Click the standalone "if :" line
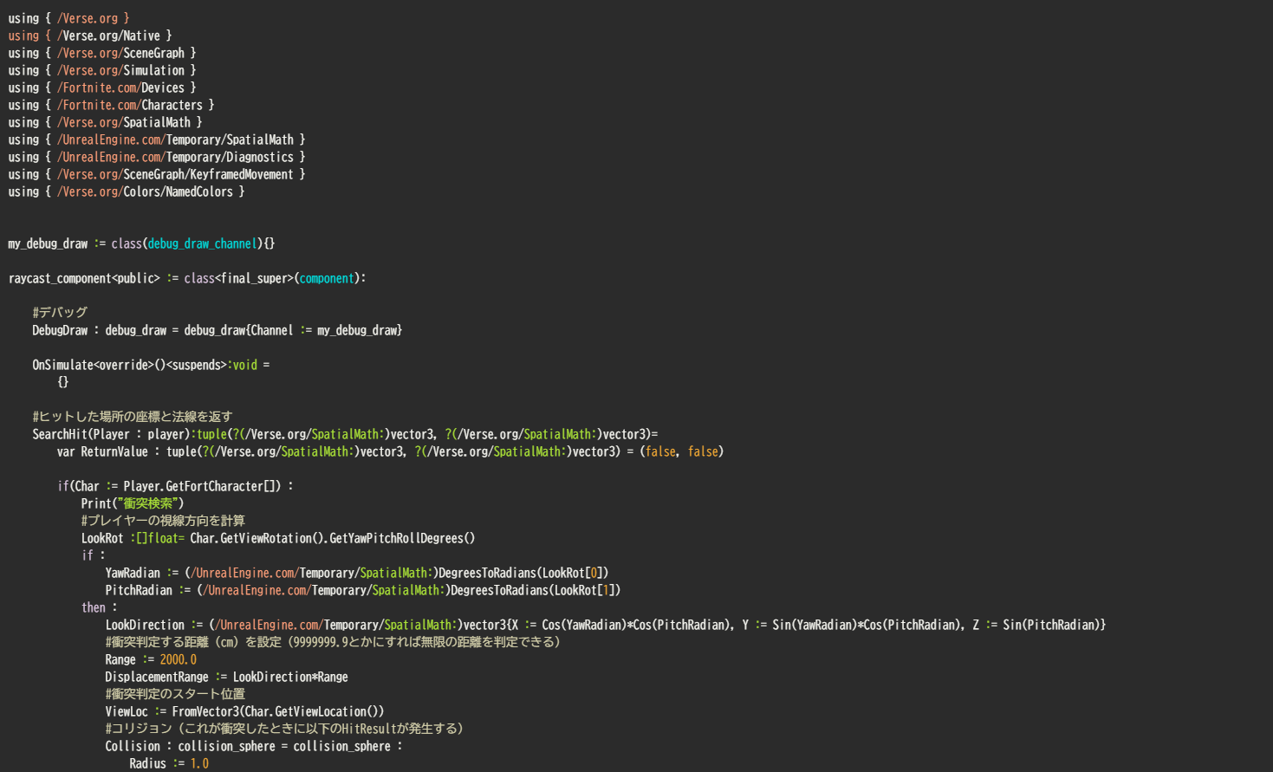Screen dimensions: 1273x772 93,555
